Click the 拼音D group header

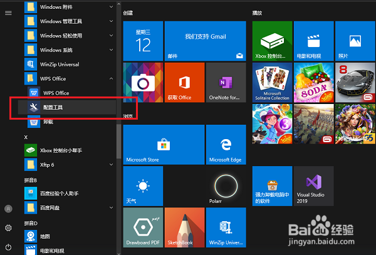coord(31,224)
